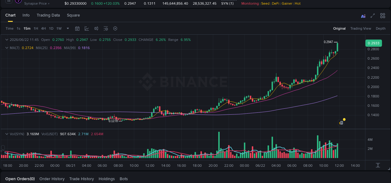Collapse the MA indicator row chevron

(x=7, y=48)
